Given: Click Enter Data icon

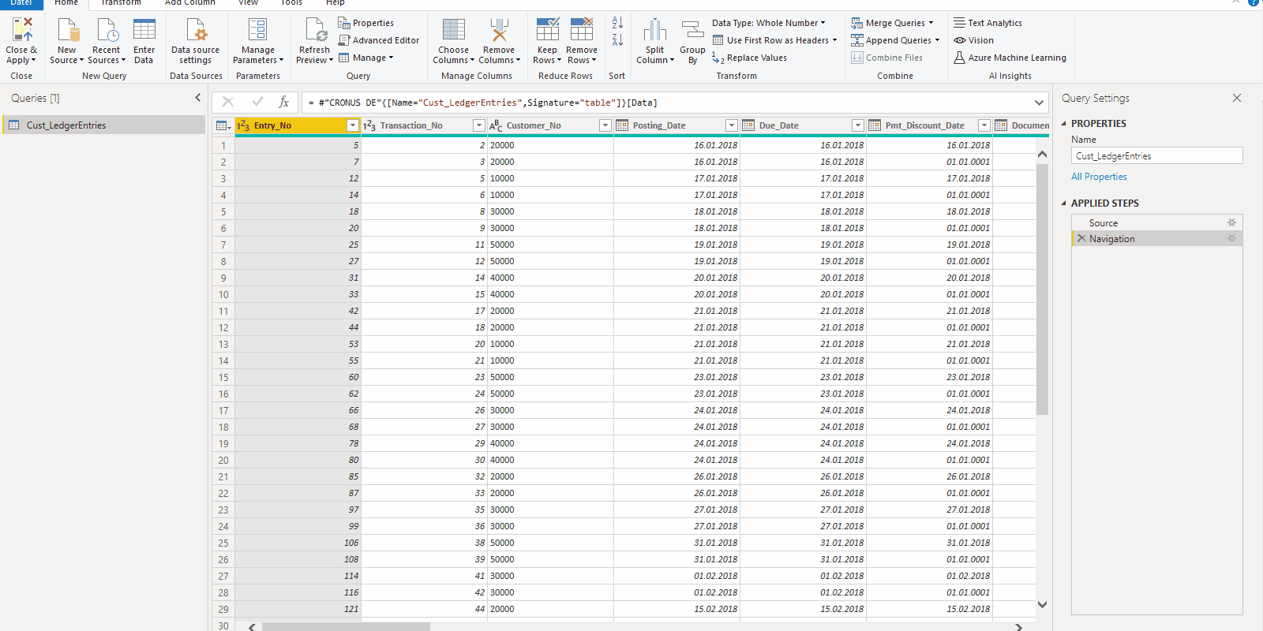Looking at the screenshot, I should coord(144,29).
